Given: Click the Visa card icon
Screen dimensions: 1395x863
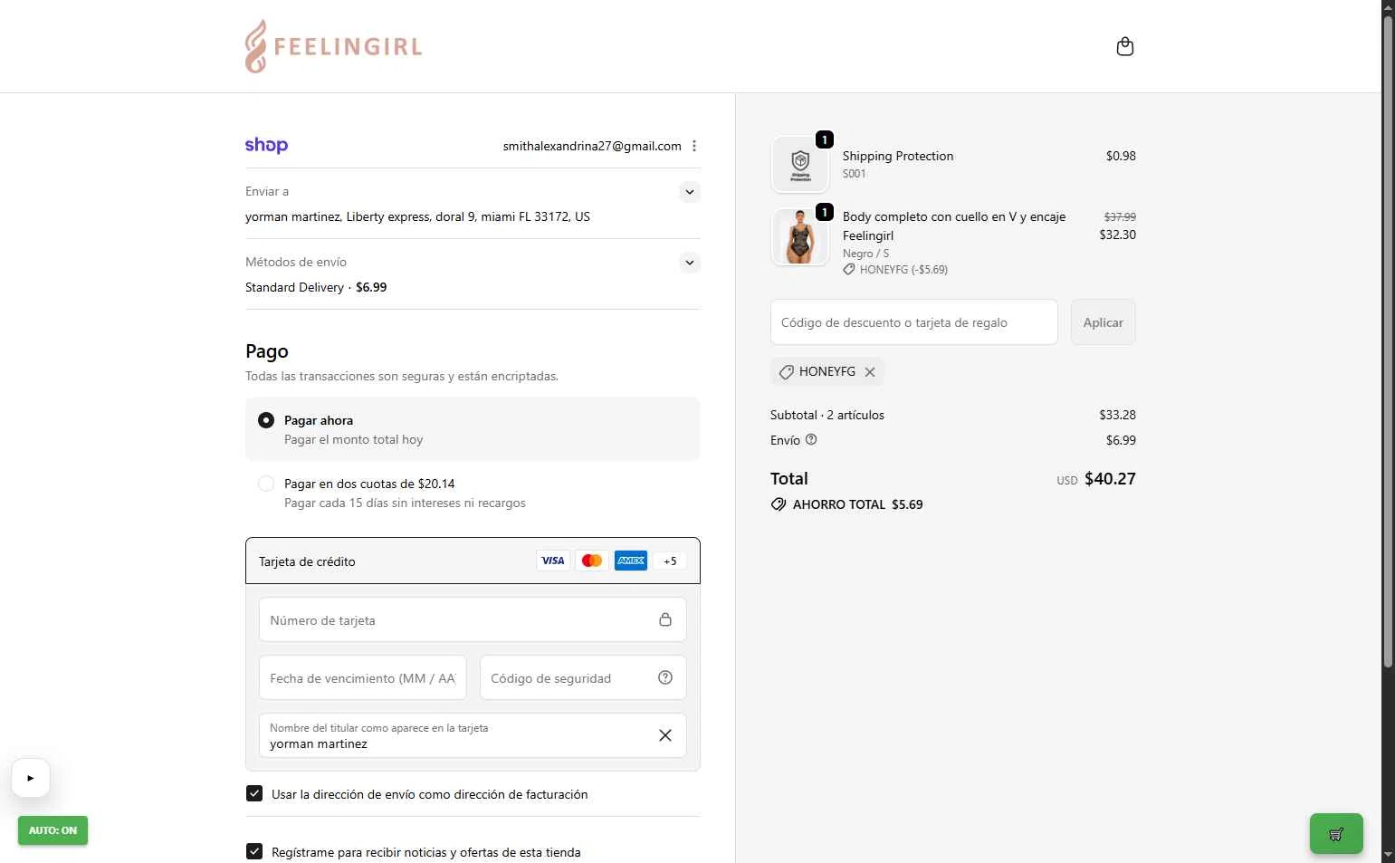Looking at the screenshot, I should point(553,561).
